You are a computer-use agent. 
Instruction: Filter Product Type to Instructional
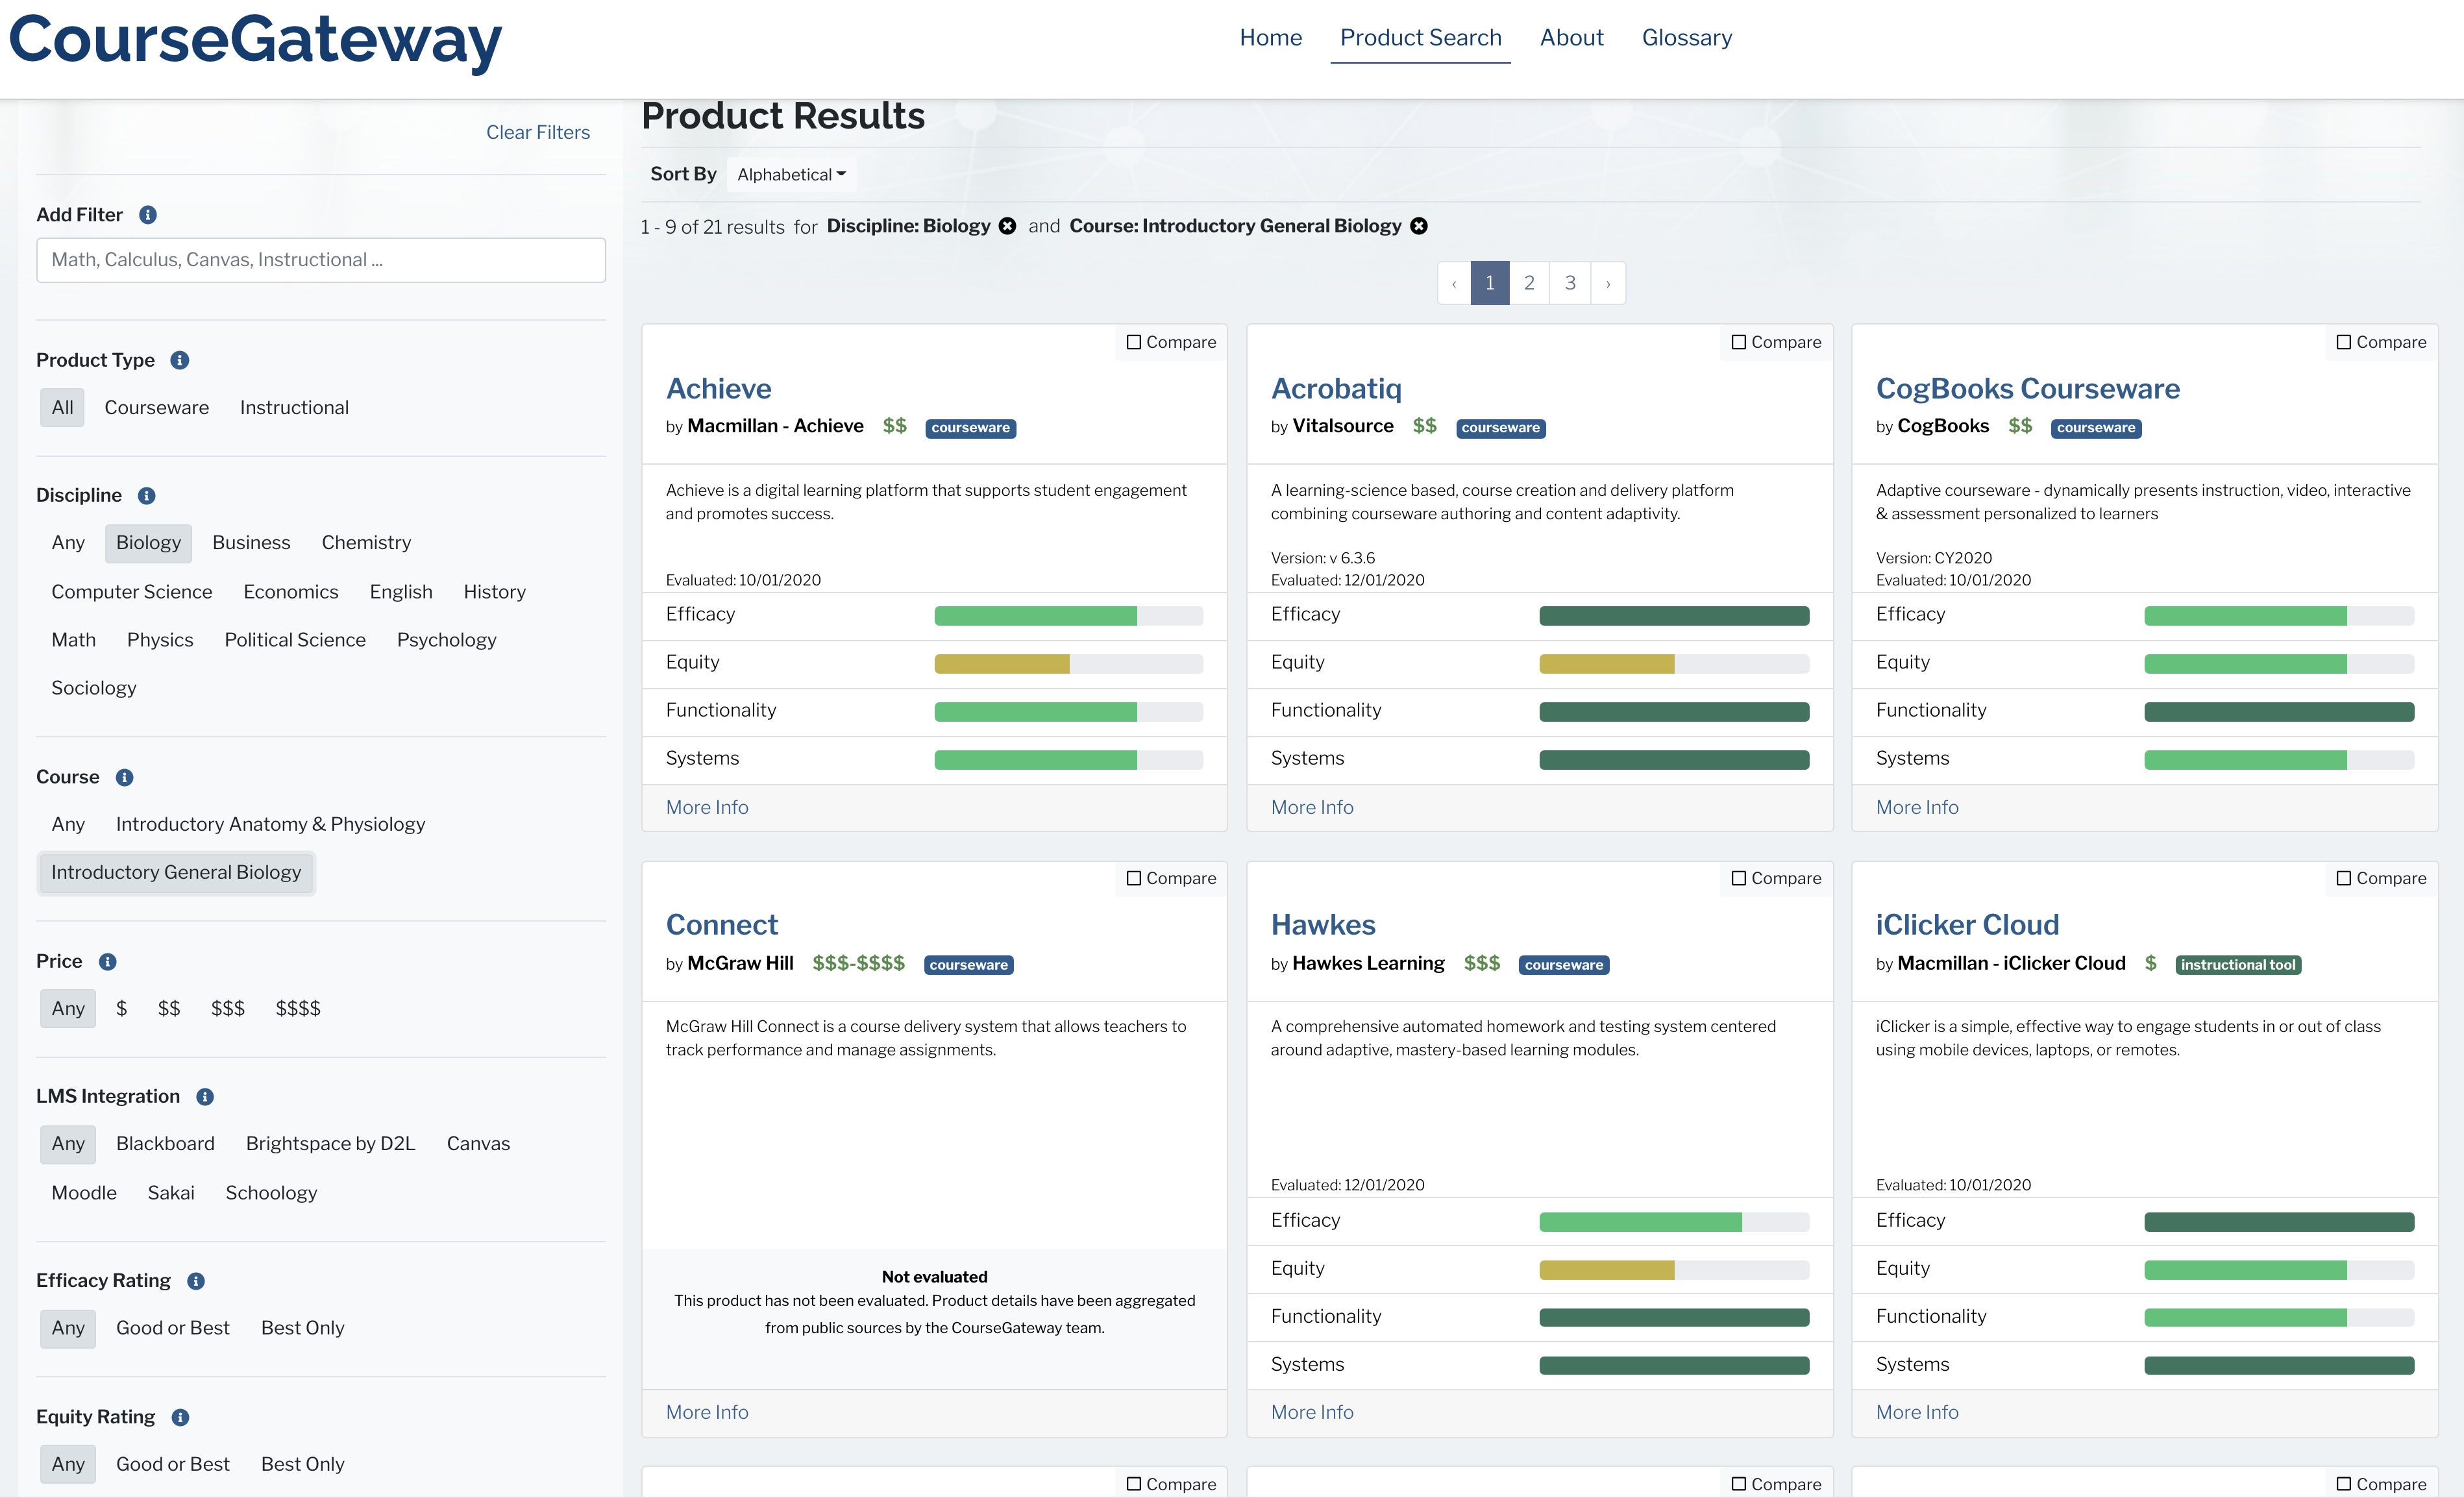coord(294,407)
